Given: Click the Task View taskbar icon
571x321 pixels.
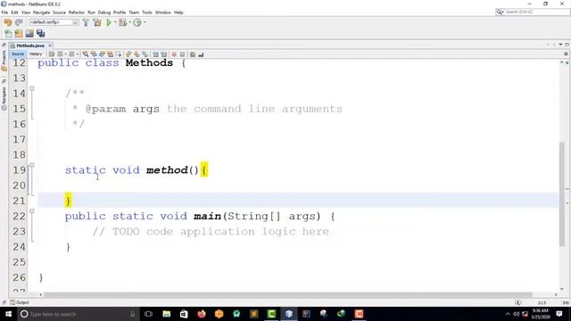Looking at the screenshot, I should [x=148, y=314].
